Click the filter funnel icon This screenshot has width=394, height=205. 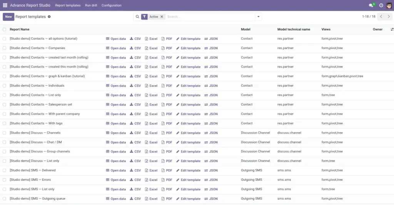(x=144, y=17)
